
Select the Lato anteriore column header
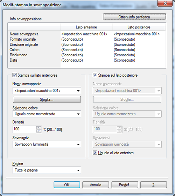[x=86, y=27]
